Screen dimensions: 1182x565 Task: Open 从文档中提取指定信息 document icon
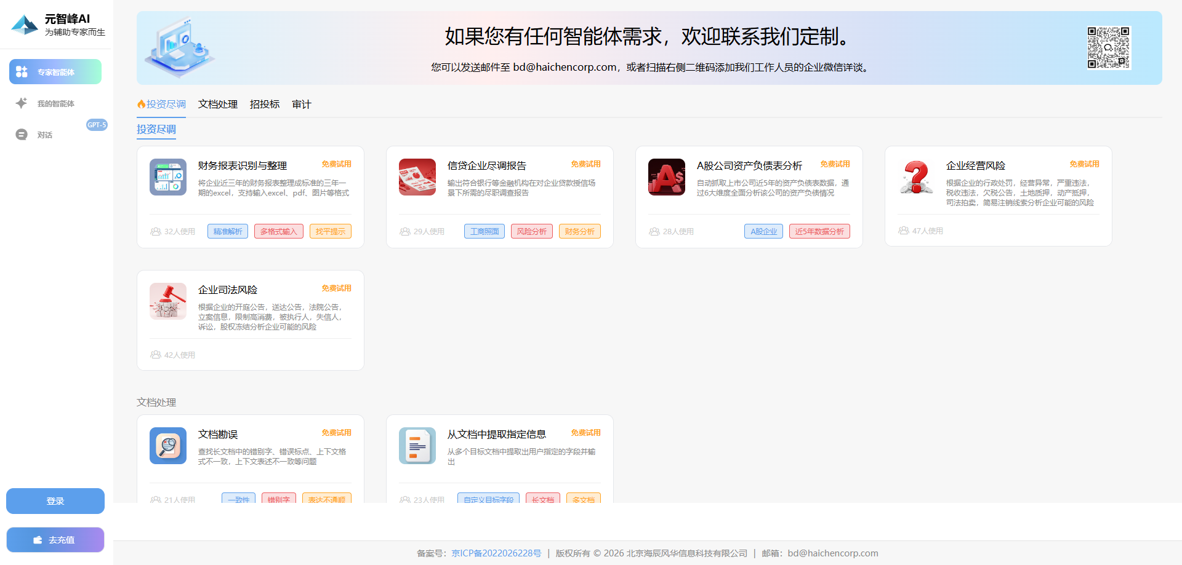coord(417,446)
